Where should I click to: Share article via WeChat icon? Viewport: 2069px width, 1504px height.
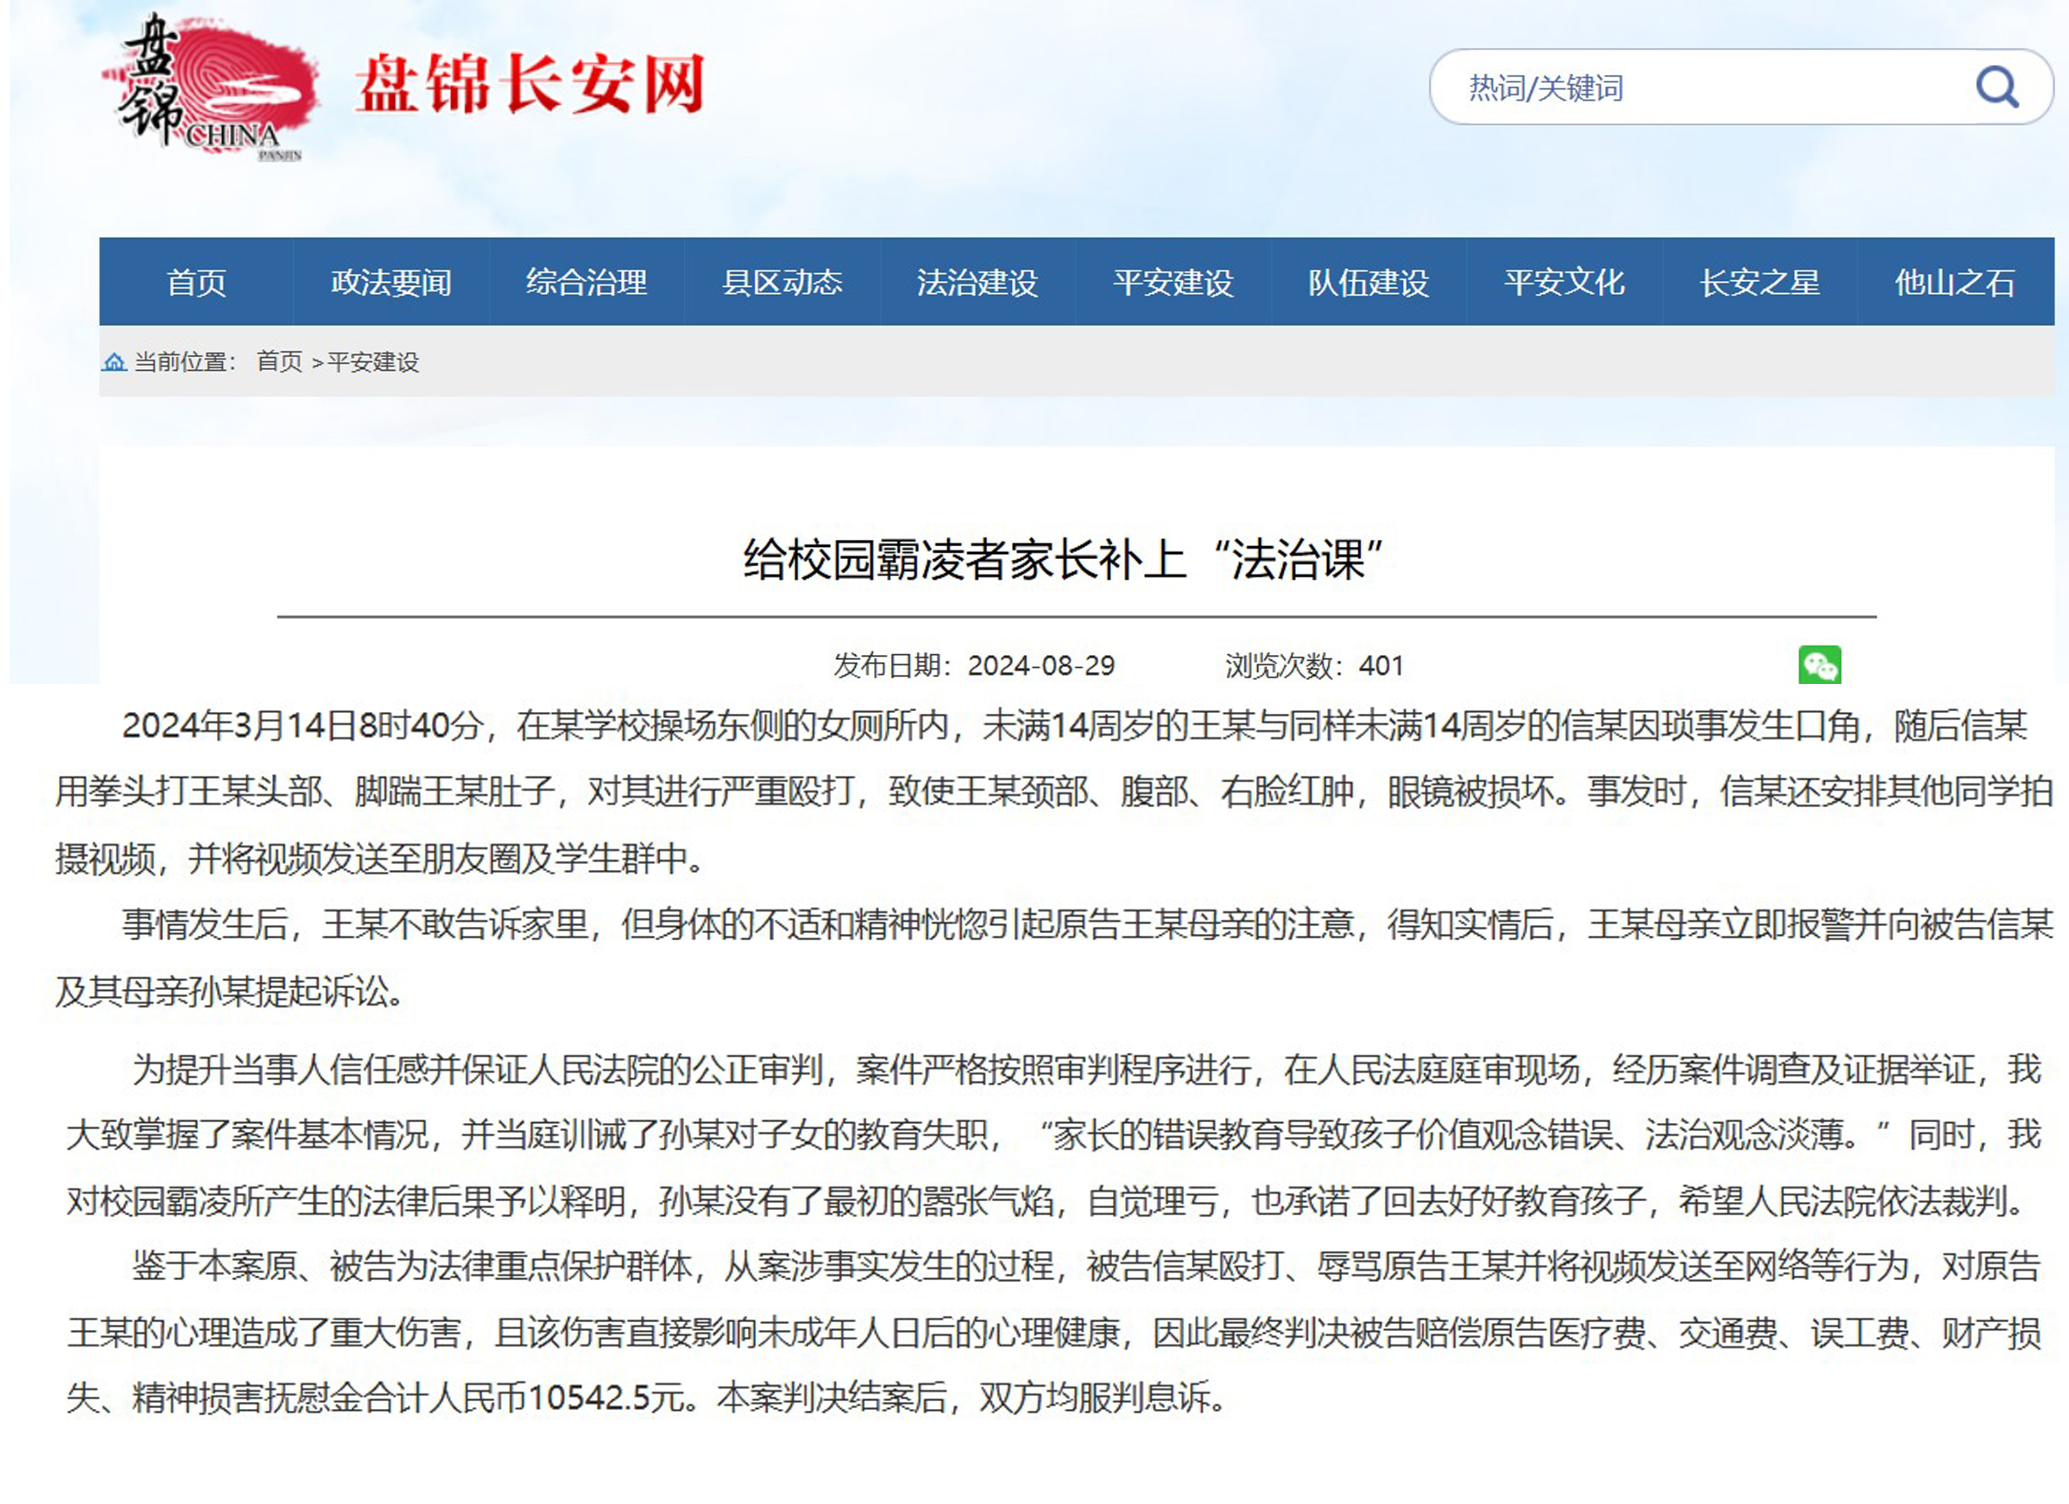pos(1819,665)
